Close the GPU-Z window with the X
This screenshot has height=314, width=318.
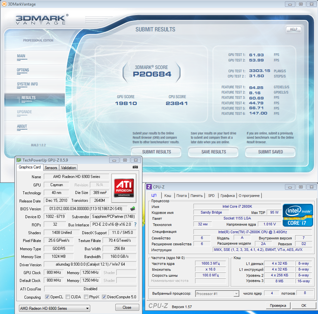click(x=136, y=160)
